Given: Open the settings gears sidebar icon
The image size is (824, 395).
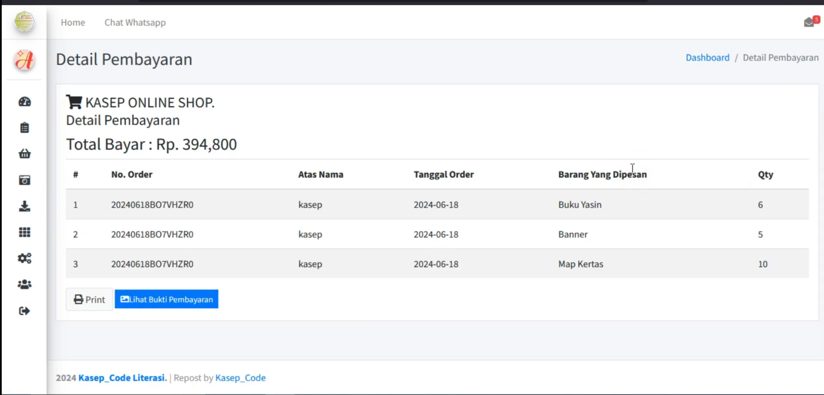Looking at the screenshot, I should (25, 258).
